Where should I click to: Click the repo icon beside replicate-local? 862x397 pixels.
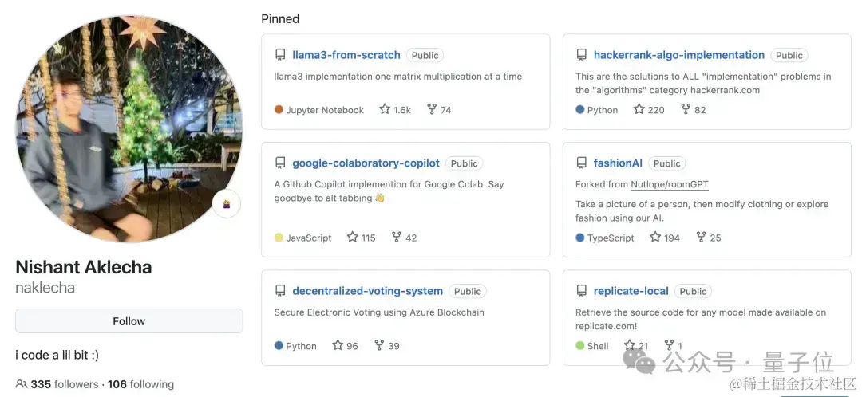coord(582,291)
